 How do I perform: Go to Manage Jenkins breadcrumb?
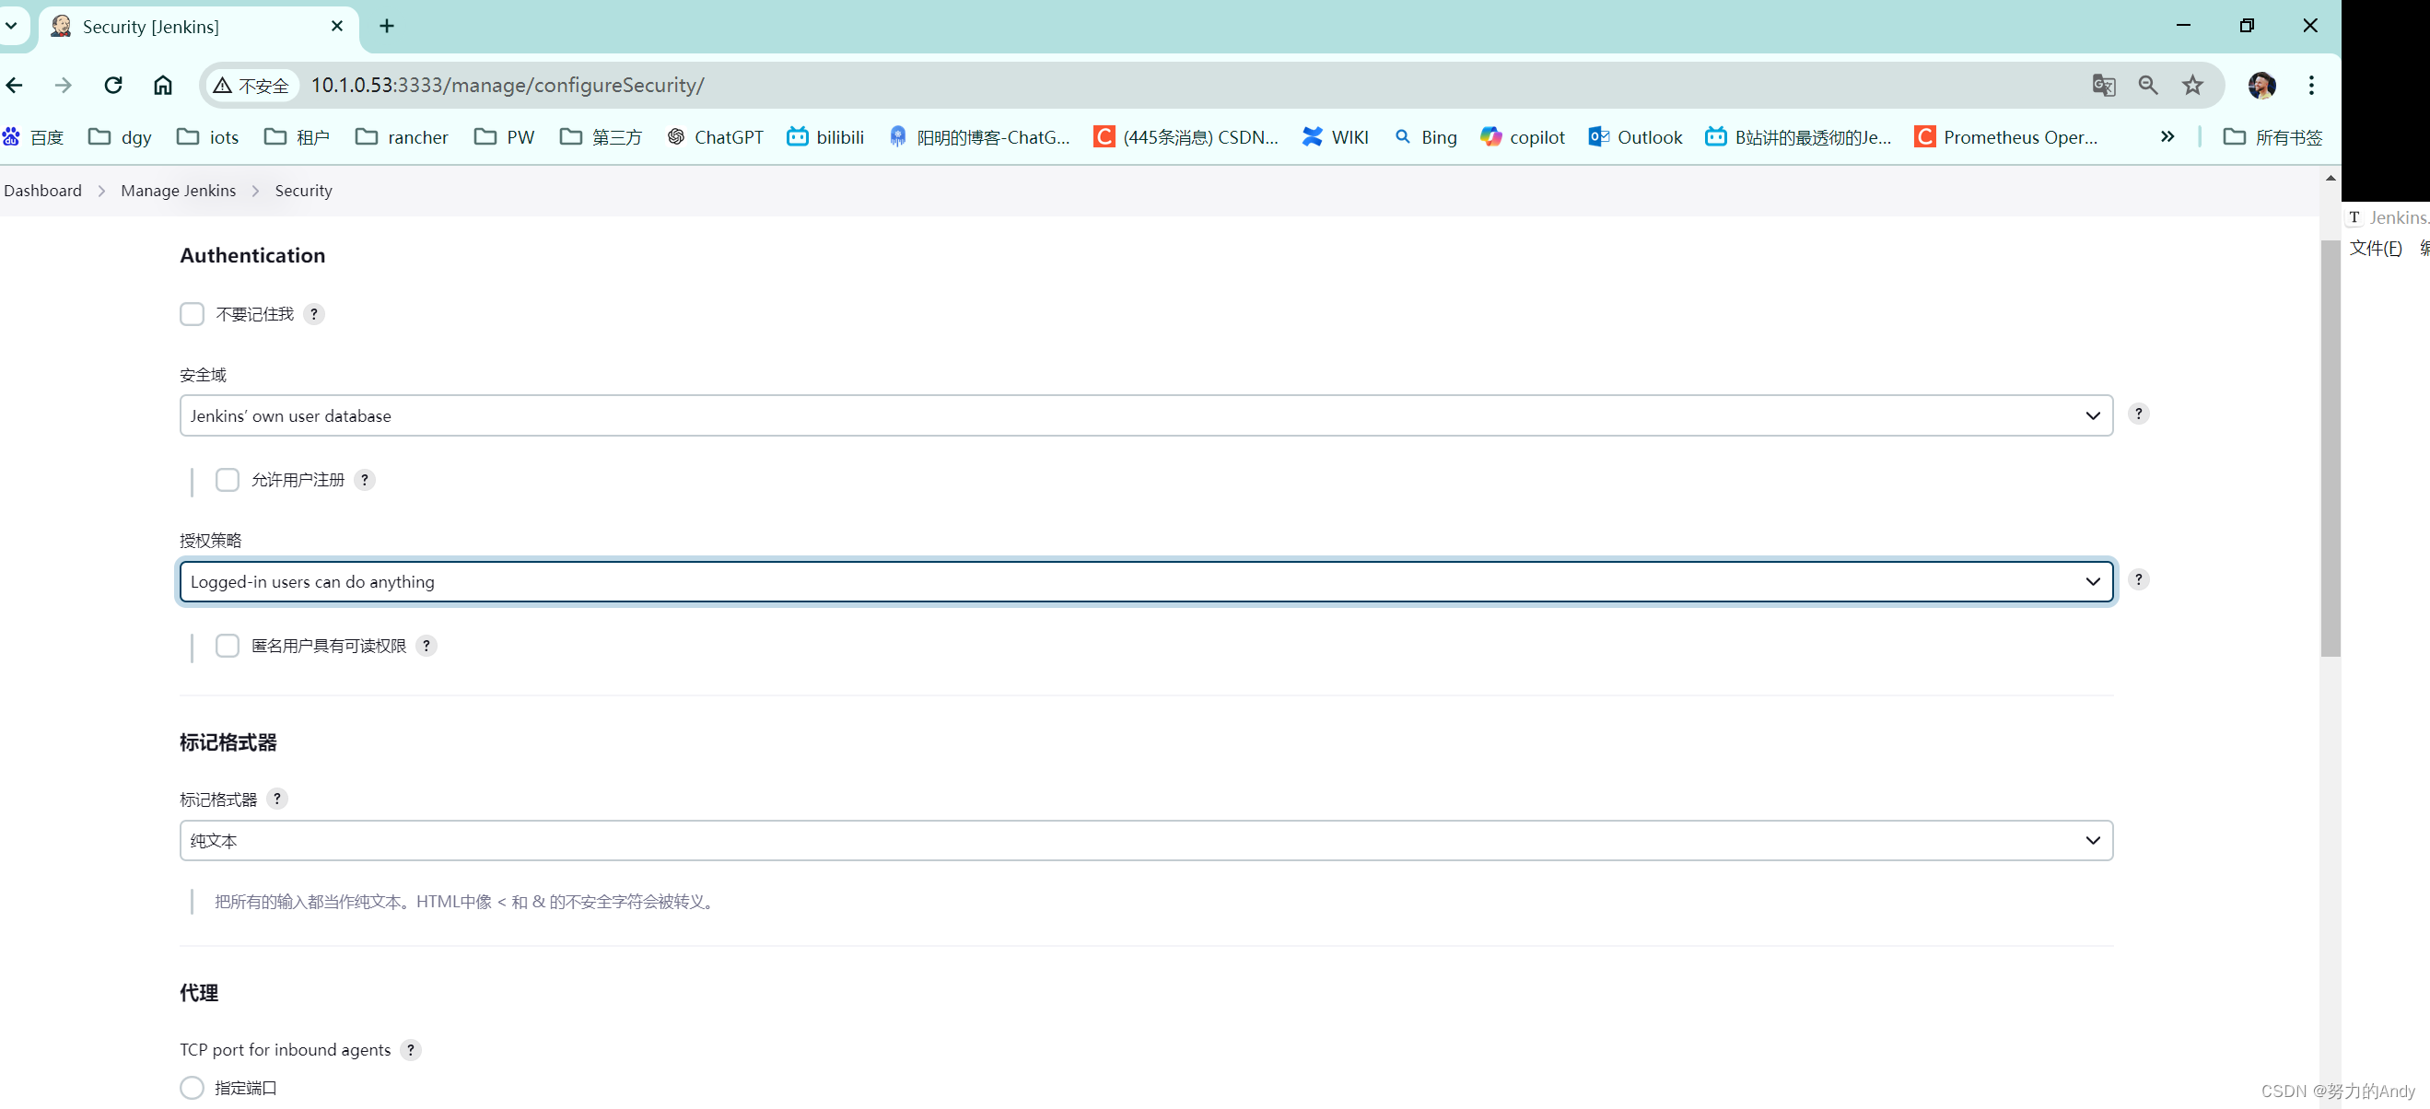pyautogui.click(x=179, y=191)
